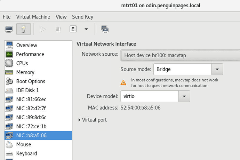Image resolution: width=240 pixels, height=160 pixels.
Task: Click the Mouse device icon
Action: [x=9, y=145]
